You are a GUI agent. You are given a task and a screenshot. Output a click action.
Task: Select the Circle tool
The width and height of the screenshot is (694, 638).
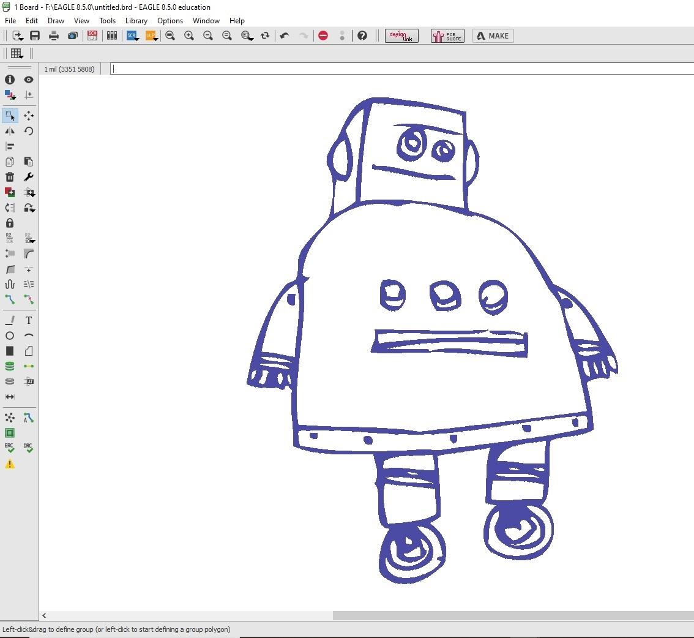[x=10, y=336]
